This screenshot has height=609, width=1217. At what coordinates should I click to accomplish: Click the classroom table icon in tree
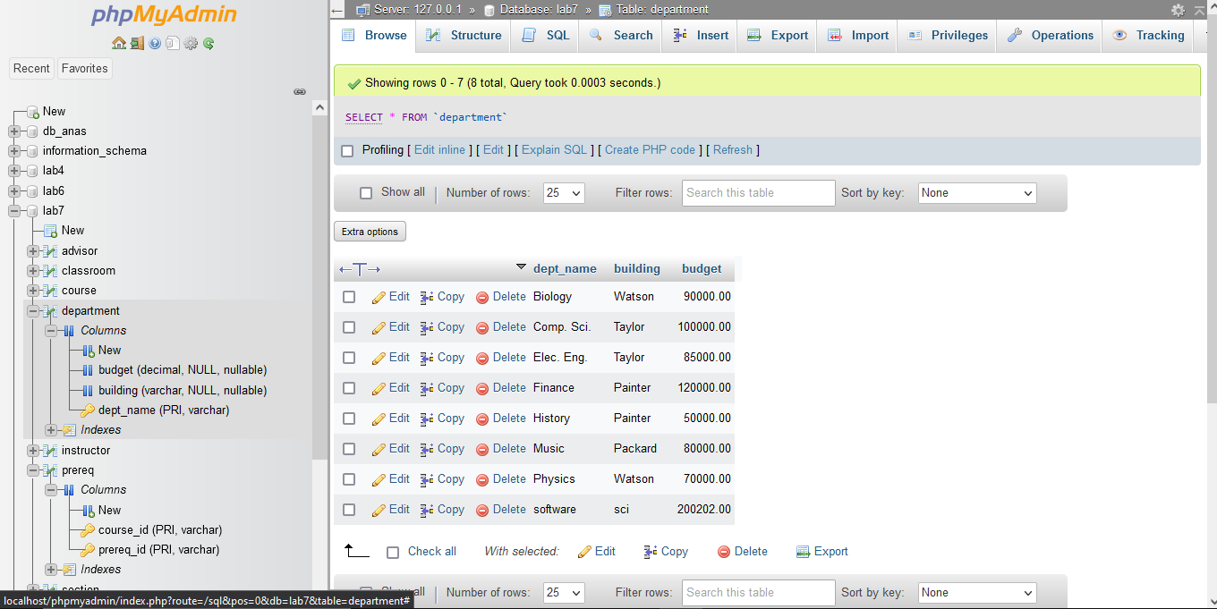click(x=51, y=271)
